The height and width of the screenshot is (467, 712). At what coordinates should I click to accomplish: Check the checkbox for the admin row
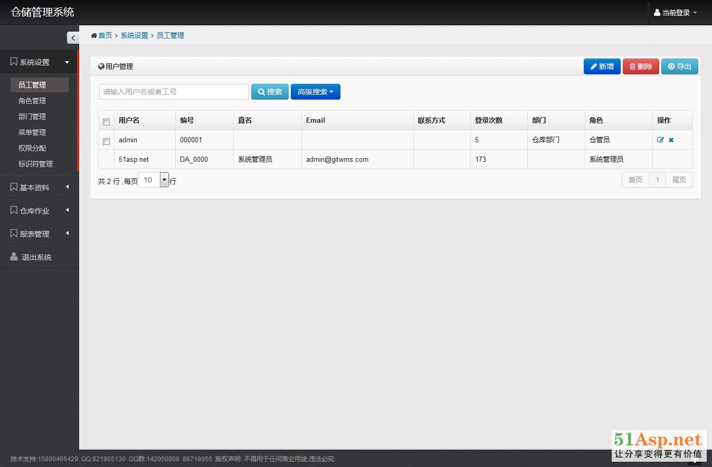click(x=106, y=141)
